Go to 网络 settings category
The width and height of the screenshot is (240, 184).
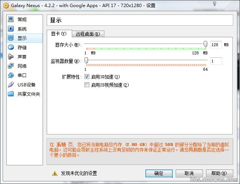[x=25, y=66]
